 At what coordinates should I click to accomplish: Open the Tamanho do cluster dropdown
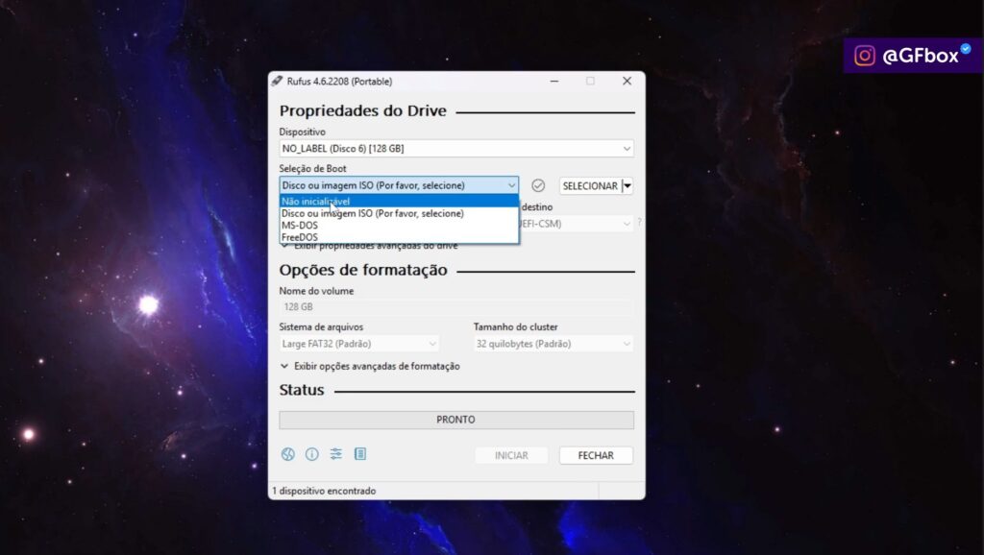point(553,344)
